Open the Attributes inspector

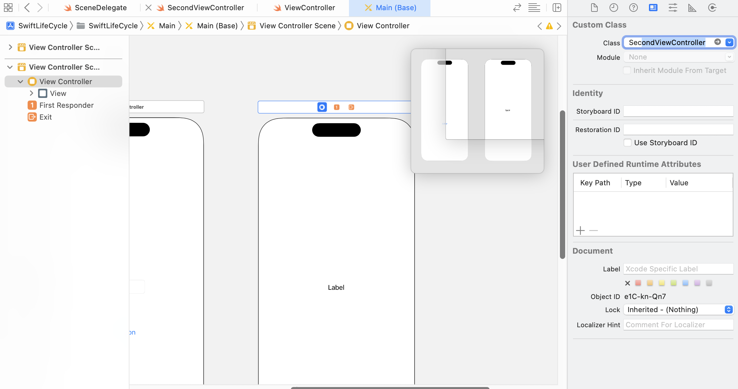[x=673, y=8]
